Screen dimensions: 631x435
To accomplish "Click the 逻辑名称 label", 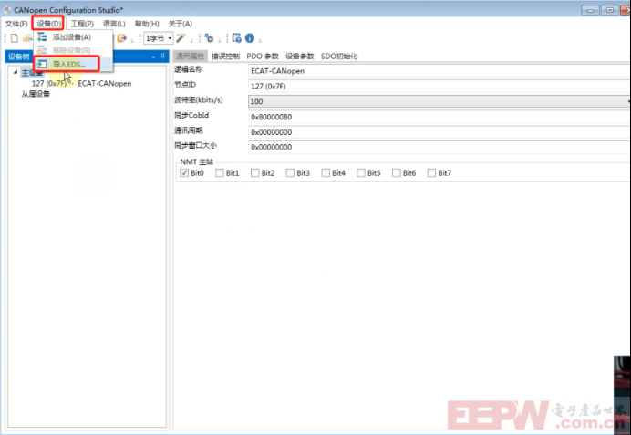I will pyautogui.click(x=189, y=69).
